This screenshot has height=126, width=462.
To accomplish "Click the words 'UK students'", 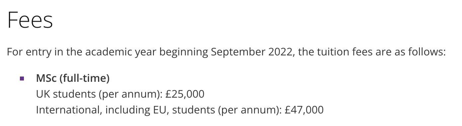I will 66,94.
